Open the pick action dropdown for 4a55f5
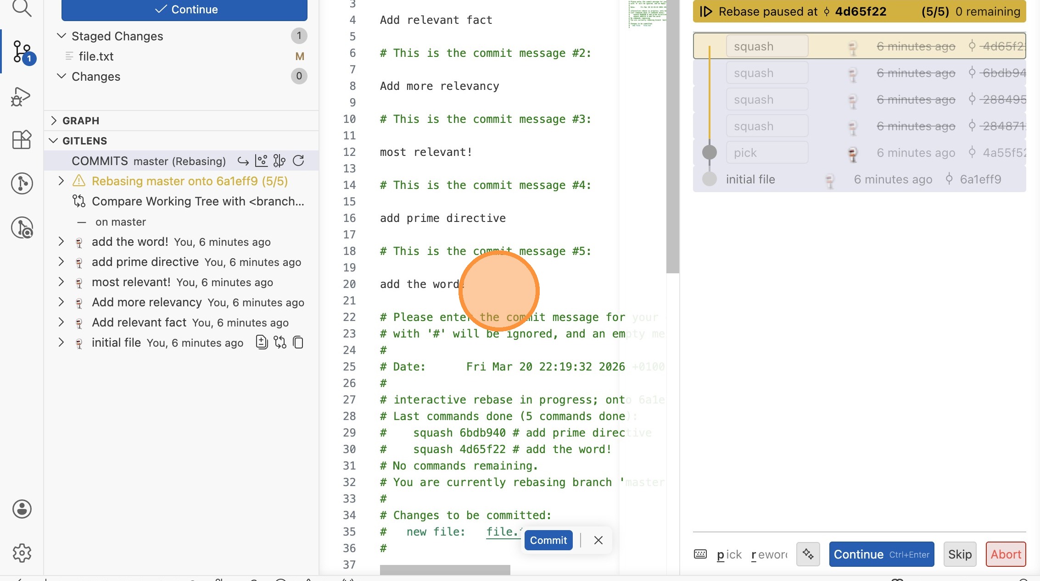1040x581 pixels. point(767,153)
